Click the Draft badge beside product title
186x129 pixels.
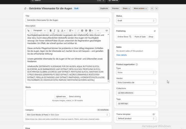tap(76, 9)
